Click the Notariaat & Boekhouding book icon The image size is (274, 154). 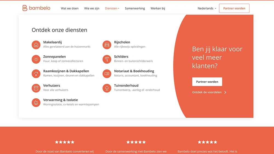click(x=107, y=74)
